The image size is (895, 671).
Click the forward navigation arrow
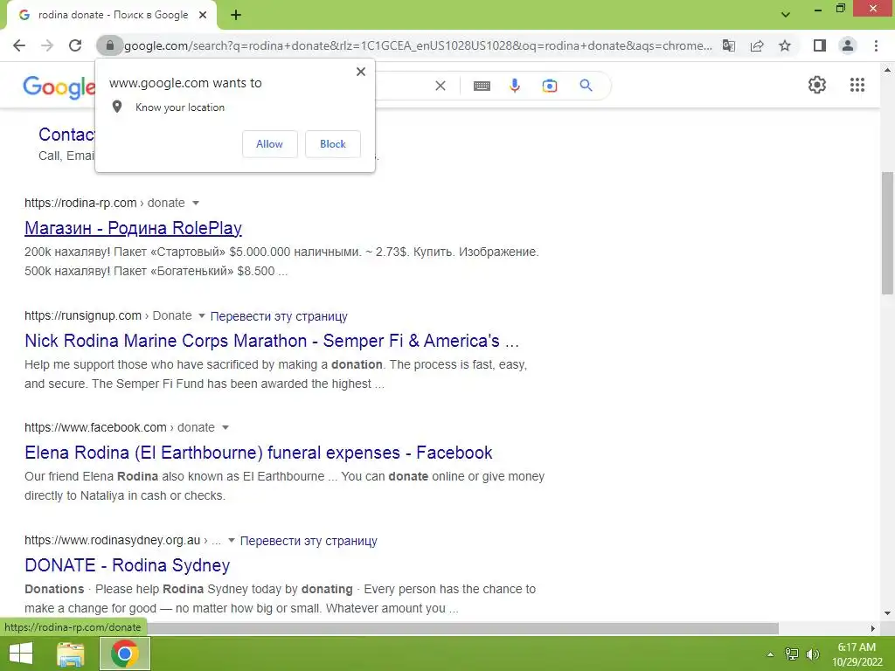click(x=47, y=45)
